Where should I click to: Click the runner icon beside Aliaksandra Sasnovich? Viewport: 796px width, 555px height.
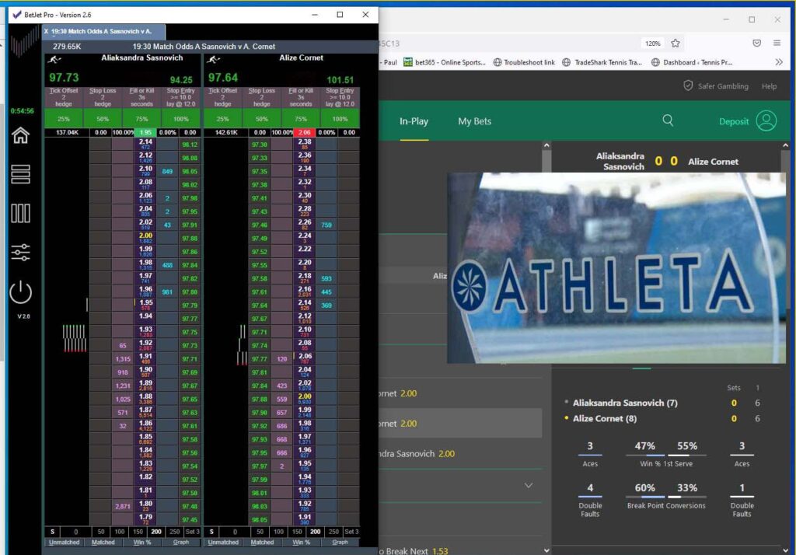coord(54,60)
